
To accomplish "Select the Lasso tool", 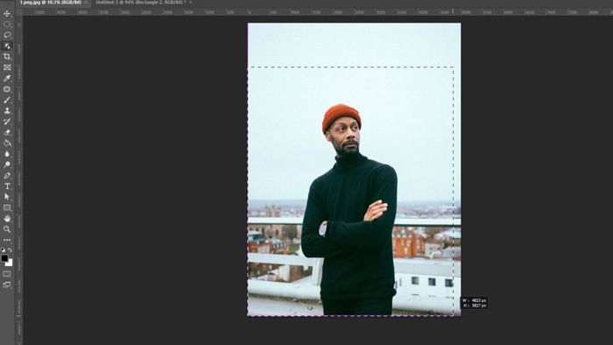I will coord(7,35).
